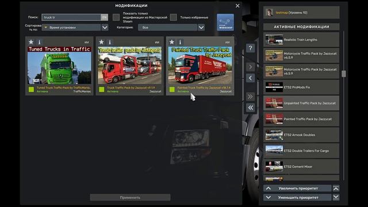Viewport: 368px width, 207px height.
Task: Click Realistic Train Lengths thumbnail
Action: coord(274,40)
